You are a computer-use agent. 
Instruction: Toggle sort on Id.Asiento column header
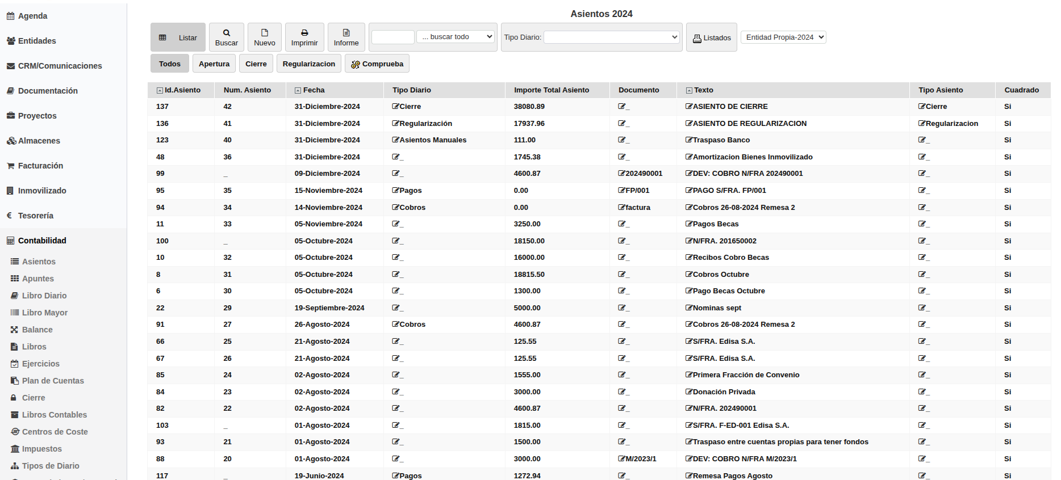click(160, 91)
